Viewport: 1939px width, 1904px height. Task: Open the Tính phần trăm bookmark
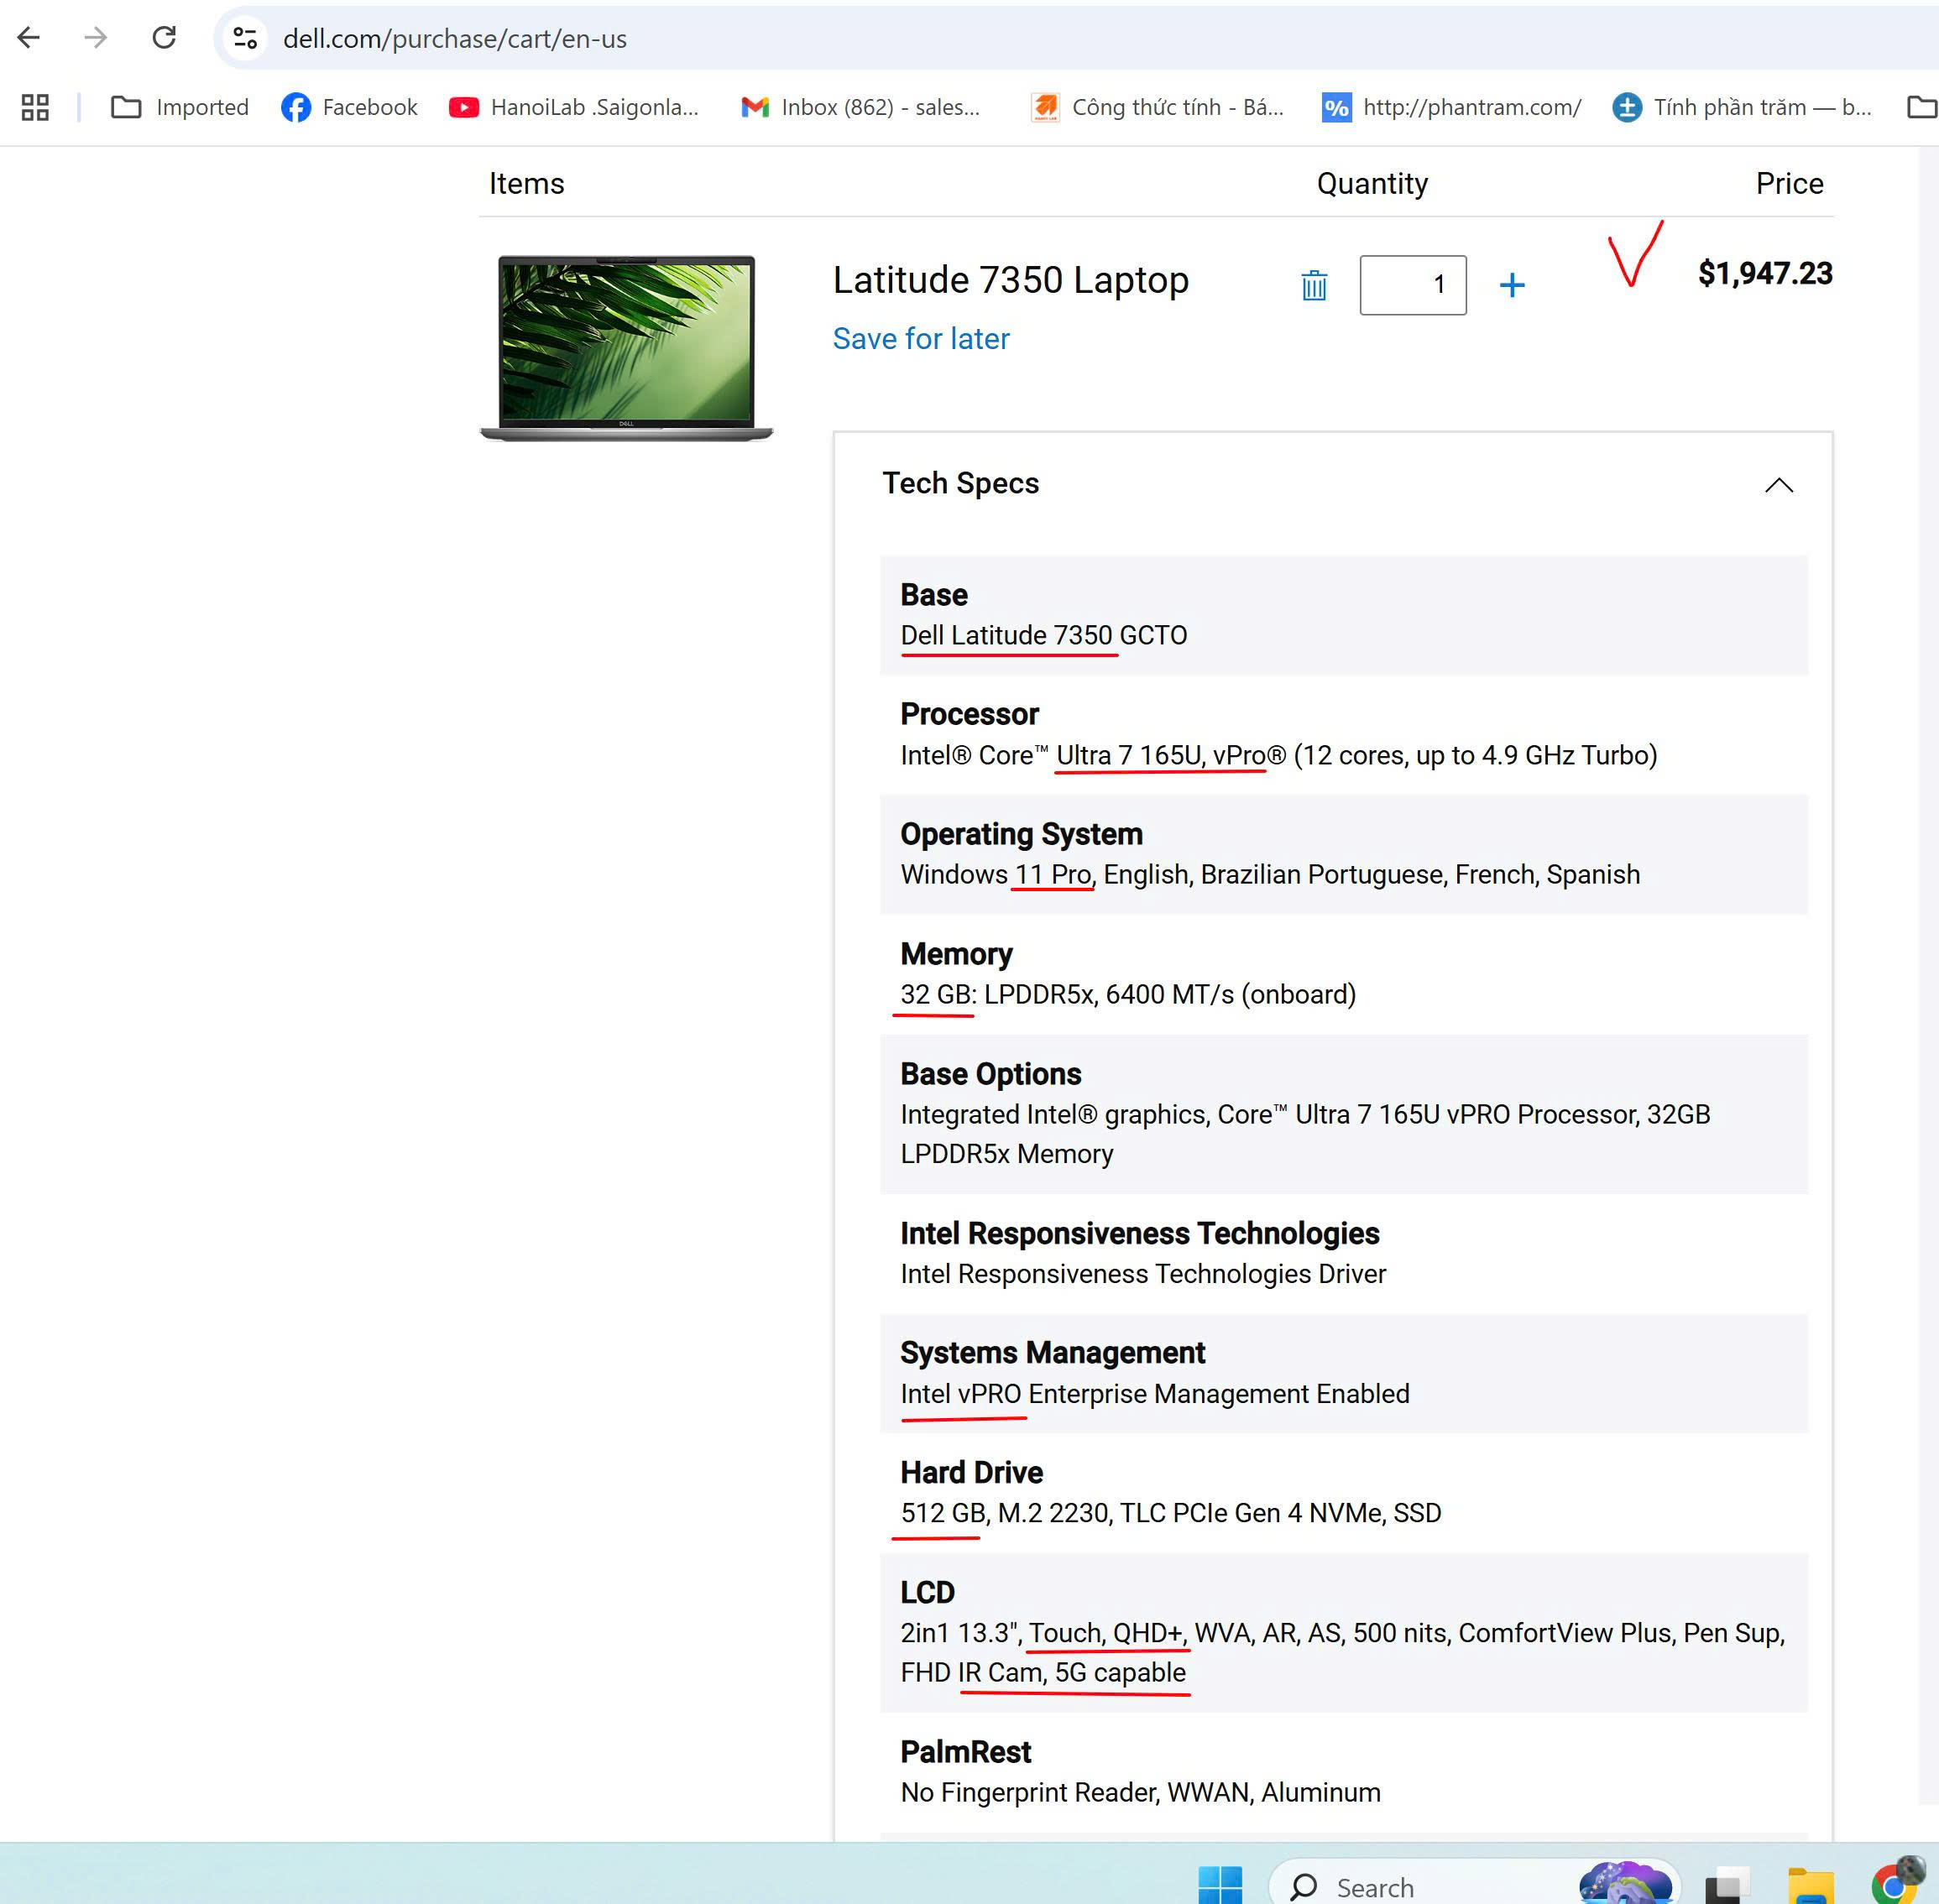click(1742, 107)
